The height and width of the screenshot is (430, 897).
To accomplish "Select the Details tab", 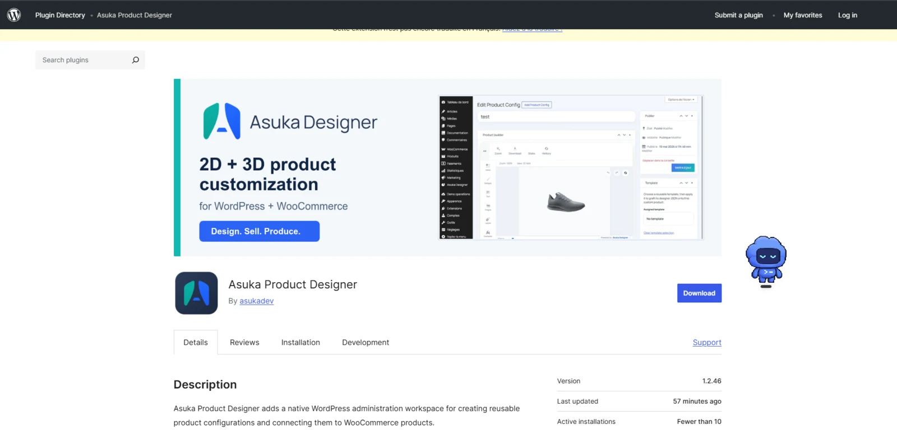I will coord(196,342).
